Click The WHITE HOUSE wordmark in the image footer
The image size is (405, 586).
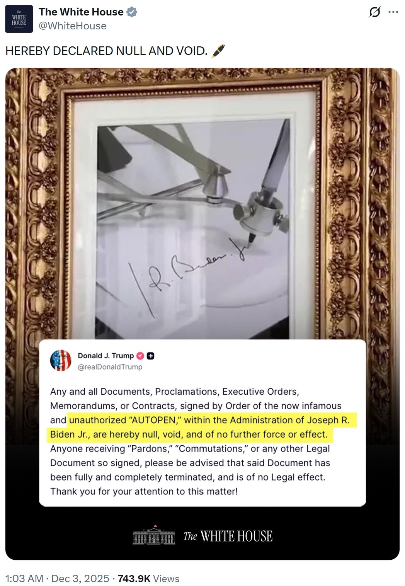[228, 536]
